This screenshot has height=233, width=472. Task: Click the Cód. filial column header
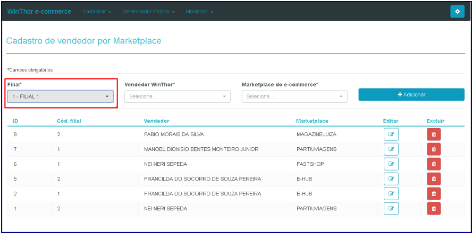69,121
